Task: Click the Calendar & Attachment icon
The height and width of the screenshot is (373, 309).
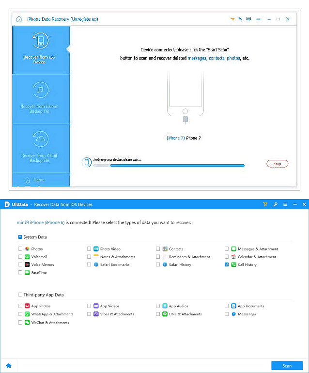Action: (233, 257)
